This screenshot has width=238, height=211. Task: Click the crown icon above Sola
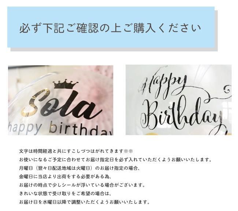(x=66, y=84)
